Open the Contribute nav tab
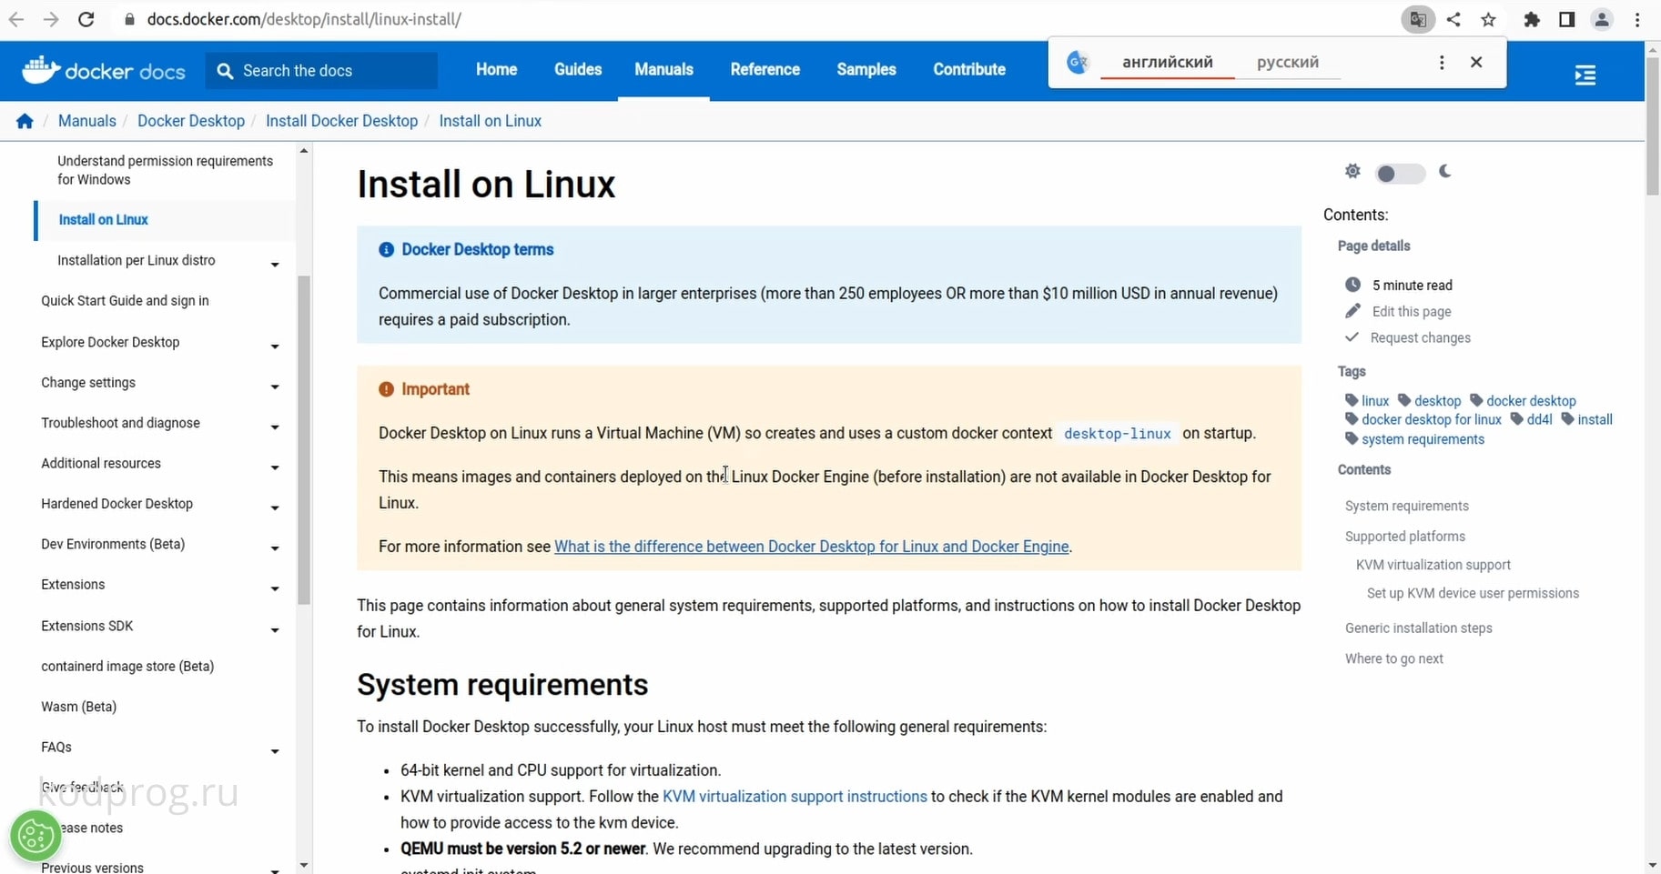This screenshot has height=874, width=1661. pyautogui.click(x=969, y=69)
